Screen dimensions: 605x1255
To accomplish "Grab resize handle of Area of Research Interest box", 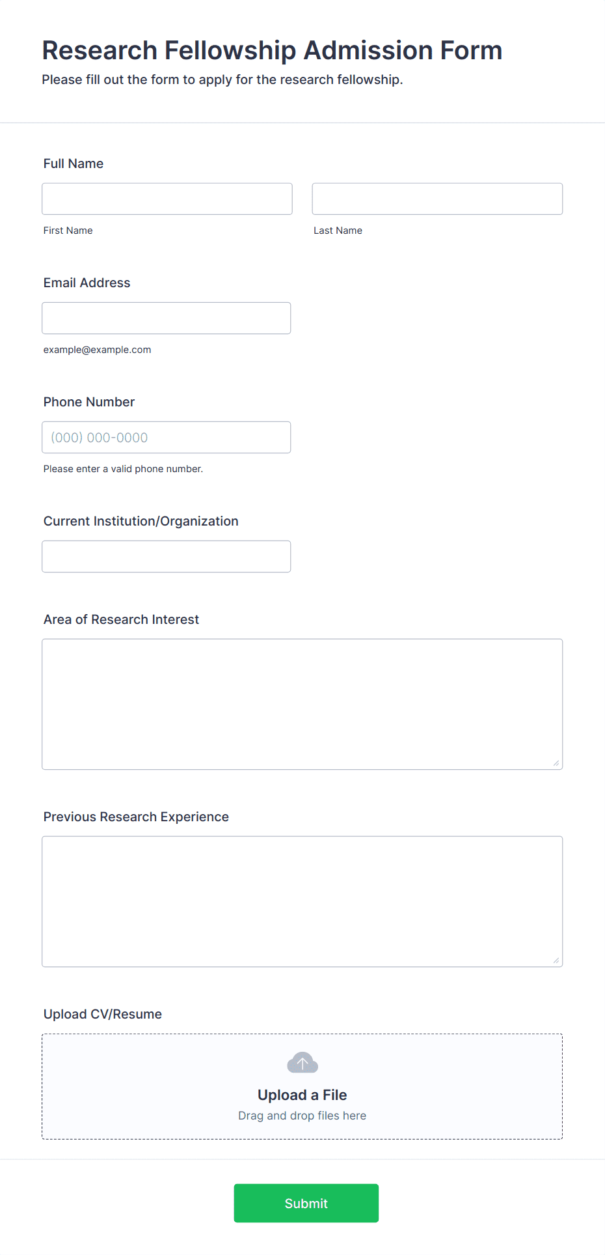I will click(556, 763).
